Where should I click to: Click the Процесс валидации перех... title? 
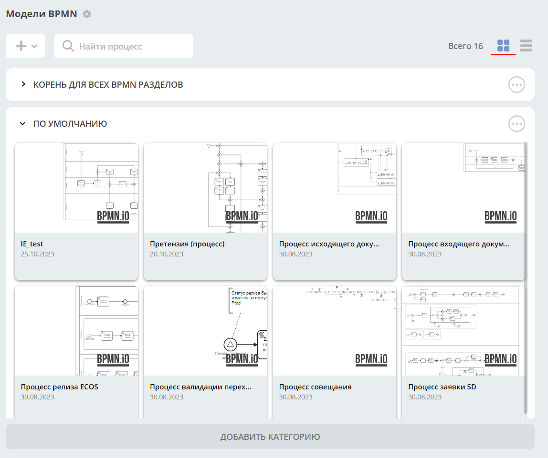click(200, 387)
